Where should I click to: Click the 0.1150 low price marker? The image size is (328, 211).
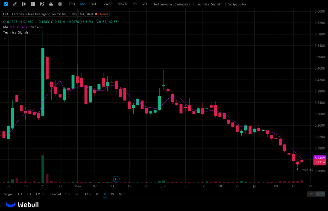pyautogui.click(x=309, y=170)
